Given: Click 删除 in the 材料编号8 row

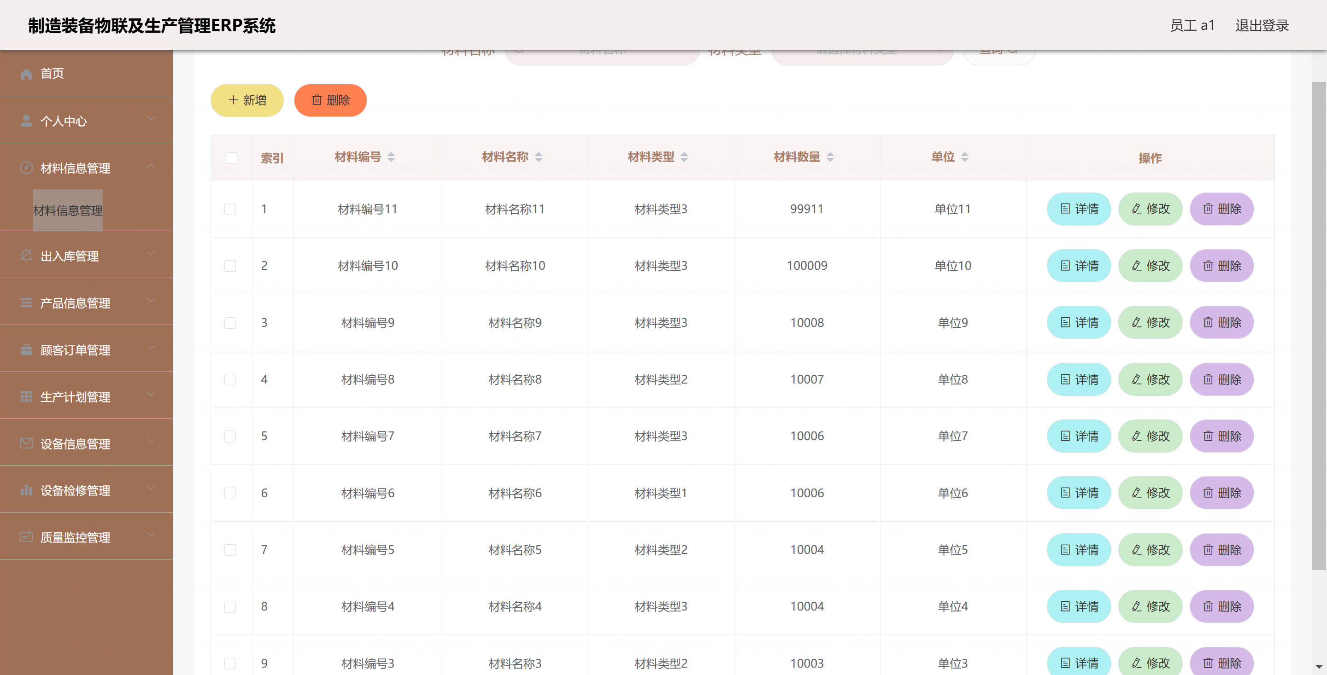Looking at the screenshot, I should 1221,379.
